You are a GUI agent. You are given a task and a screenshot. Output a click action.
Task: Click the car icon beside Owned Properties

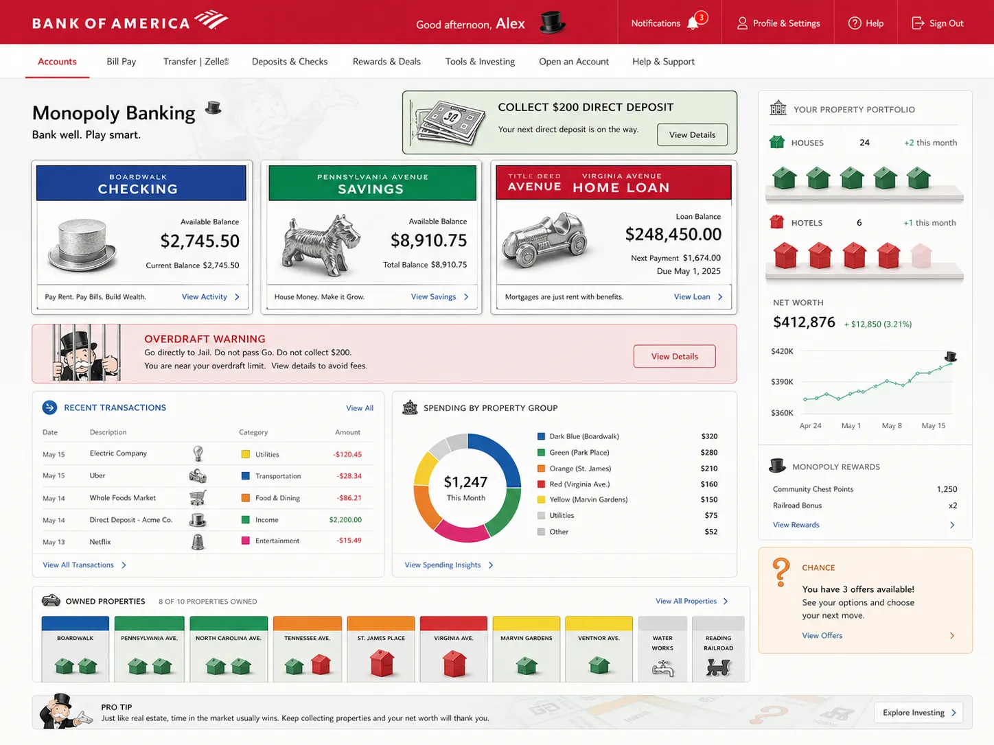[x=51, y=601]
